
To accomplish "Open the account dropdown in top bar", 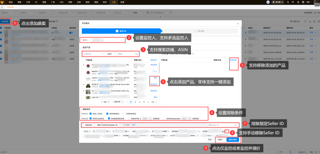I will tap(278, 2).
